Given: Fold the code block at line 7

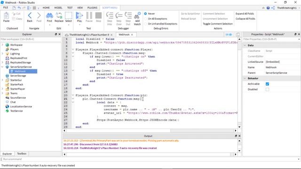Looking at the screenshot, I should pyautogui.click(x=73, y=49).
